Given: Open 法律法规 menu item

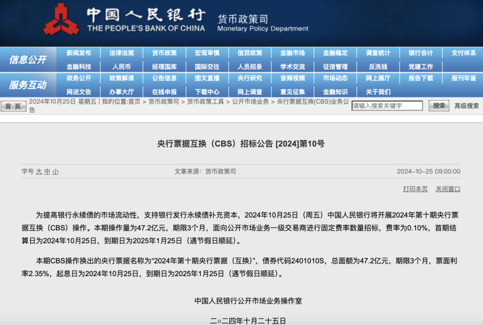Looking at the screenshot, I should [122, 53].
